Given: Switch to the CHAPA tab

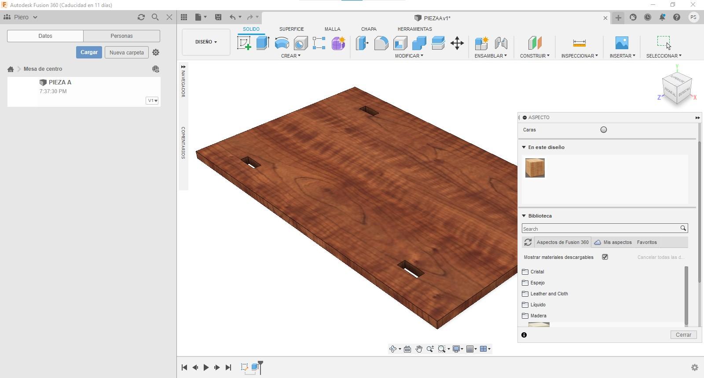Looking at the screenshot, I should pyautogui.click(x=369, y=29).
